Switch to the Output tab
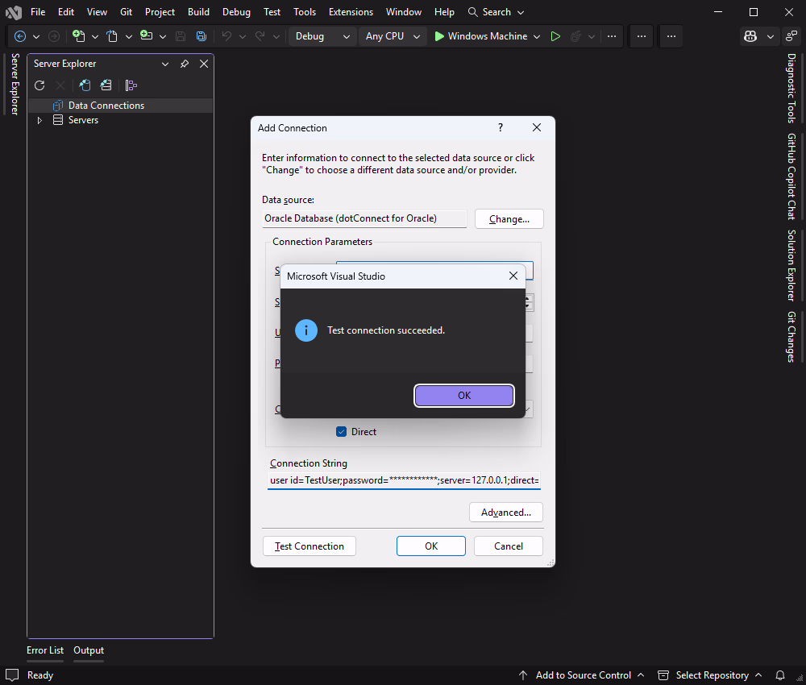806x685 pixels. click(88, 650)
